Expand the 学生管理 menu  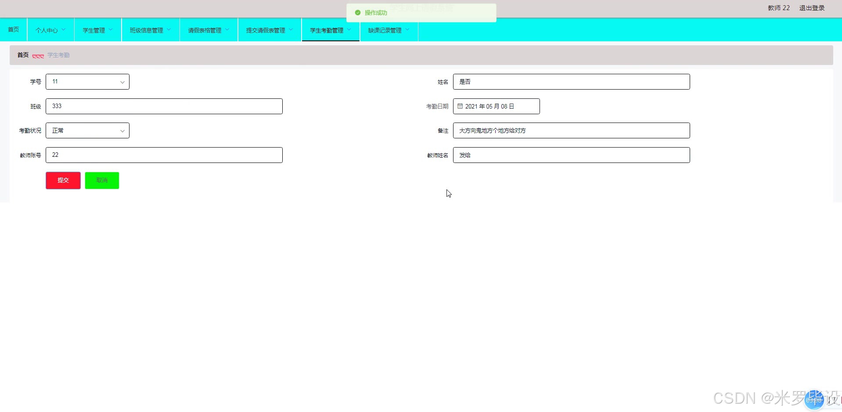(98, 30)
